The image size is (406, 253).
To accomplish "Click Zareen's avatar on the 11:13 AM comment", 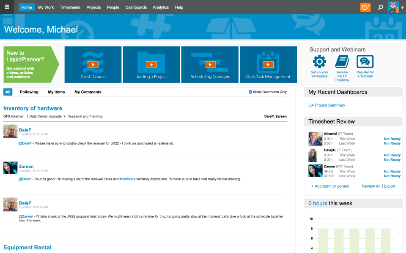I will [10, 168].
